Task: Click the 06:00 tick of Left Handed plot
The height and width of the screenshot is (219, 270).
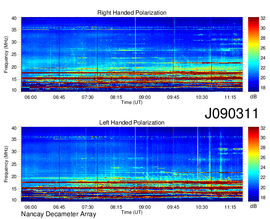Action: point(31,207)
